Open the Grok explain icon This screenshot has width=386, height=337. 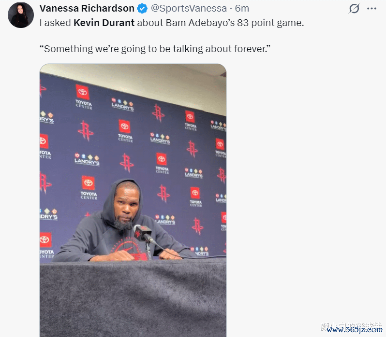tap(354, 9)
